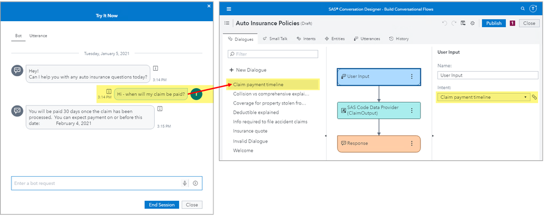Switch to the Intents tab
The height and width of the screenshot is (217, 544).
click(306, 39)
